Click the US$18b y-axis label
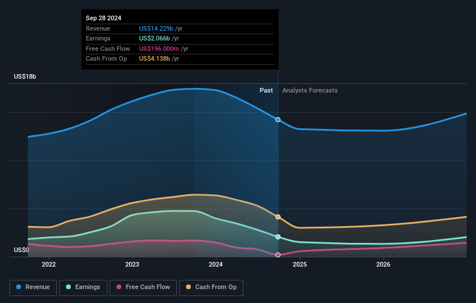 tap(25, 76)
